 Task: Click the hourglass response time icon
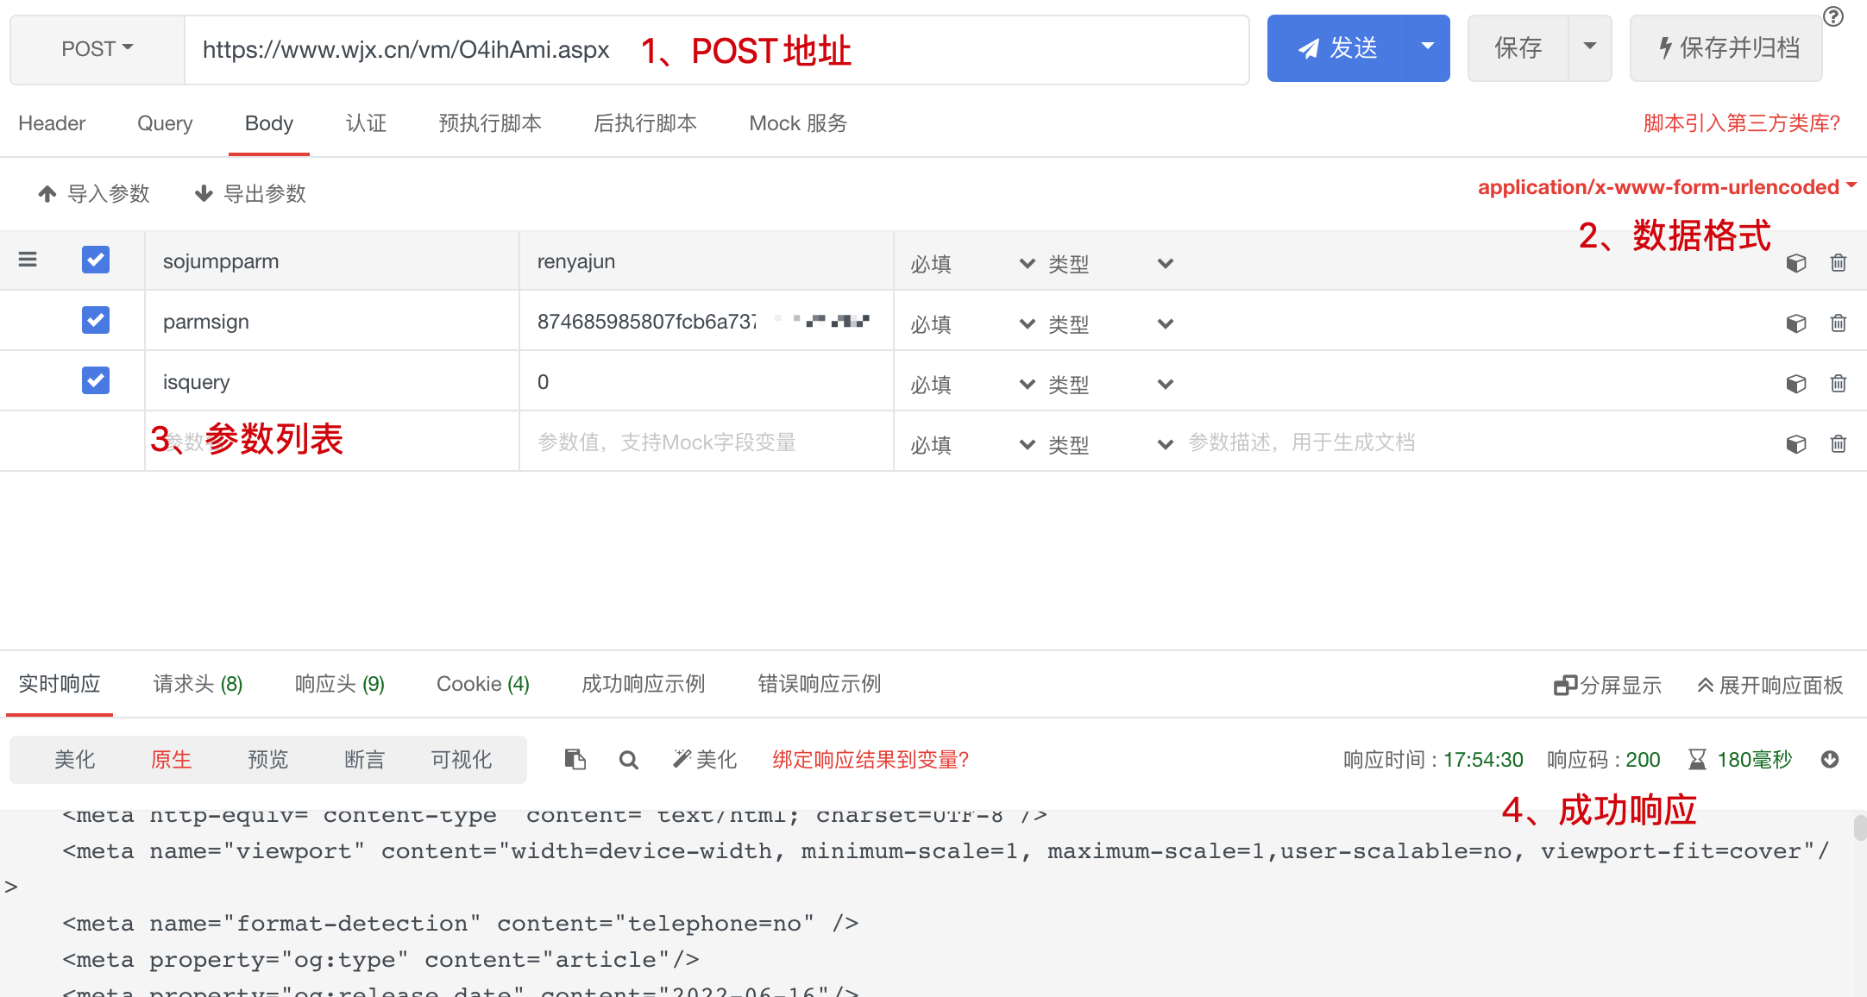tap(1697, 759)
